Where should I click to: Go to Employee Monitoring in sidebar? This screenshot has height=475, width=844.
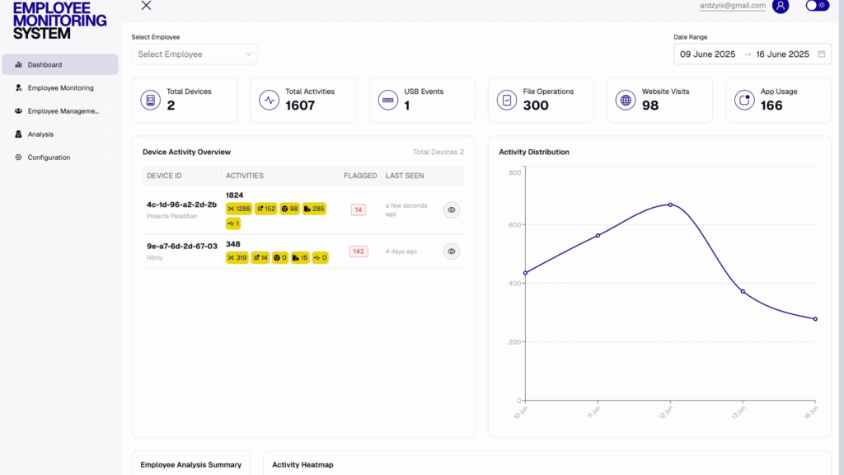[x=59, y=87]
